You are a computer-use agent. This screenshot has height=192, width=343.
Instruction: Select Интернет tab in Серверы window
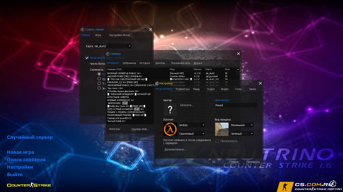(113, 63)
